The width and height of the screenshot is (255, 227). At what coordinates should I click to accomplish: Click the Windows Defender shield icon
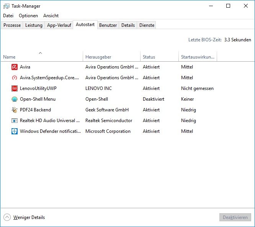point(15,131)
